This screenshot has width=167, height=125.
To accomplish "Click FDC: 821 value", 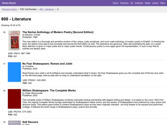I will click(x=13, y=56).
